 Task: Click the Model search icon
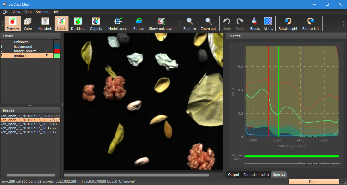click(118, 24)
